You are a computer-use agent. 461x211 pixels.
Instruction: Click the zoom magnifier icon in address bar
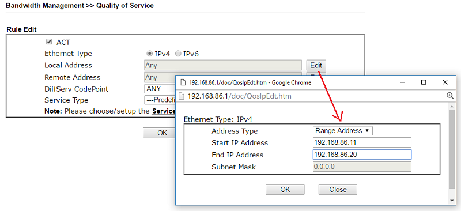click(x=450, y=95)
